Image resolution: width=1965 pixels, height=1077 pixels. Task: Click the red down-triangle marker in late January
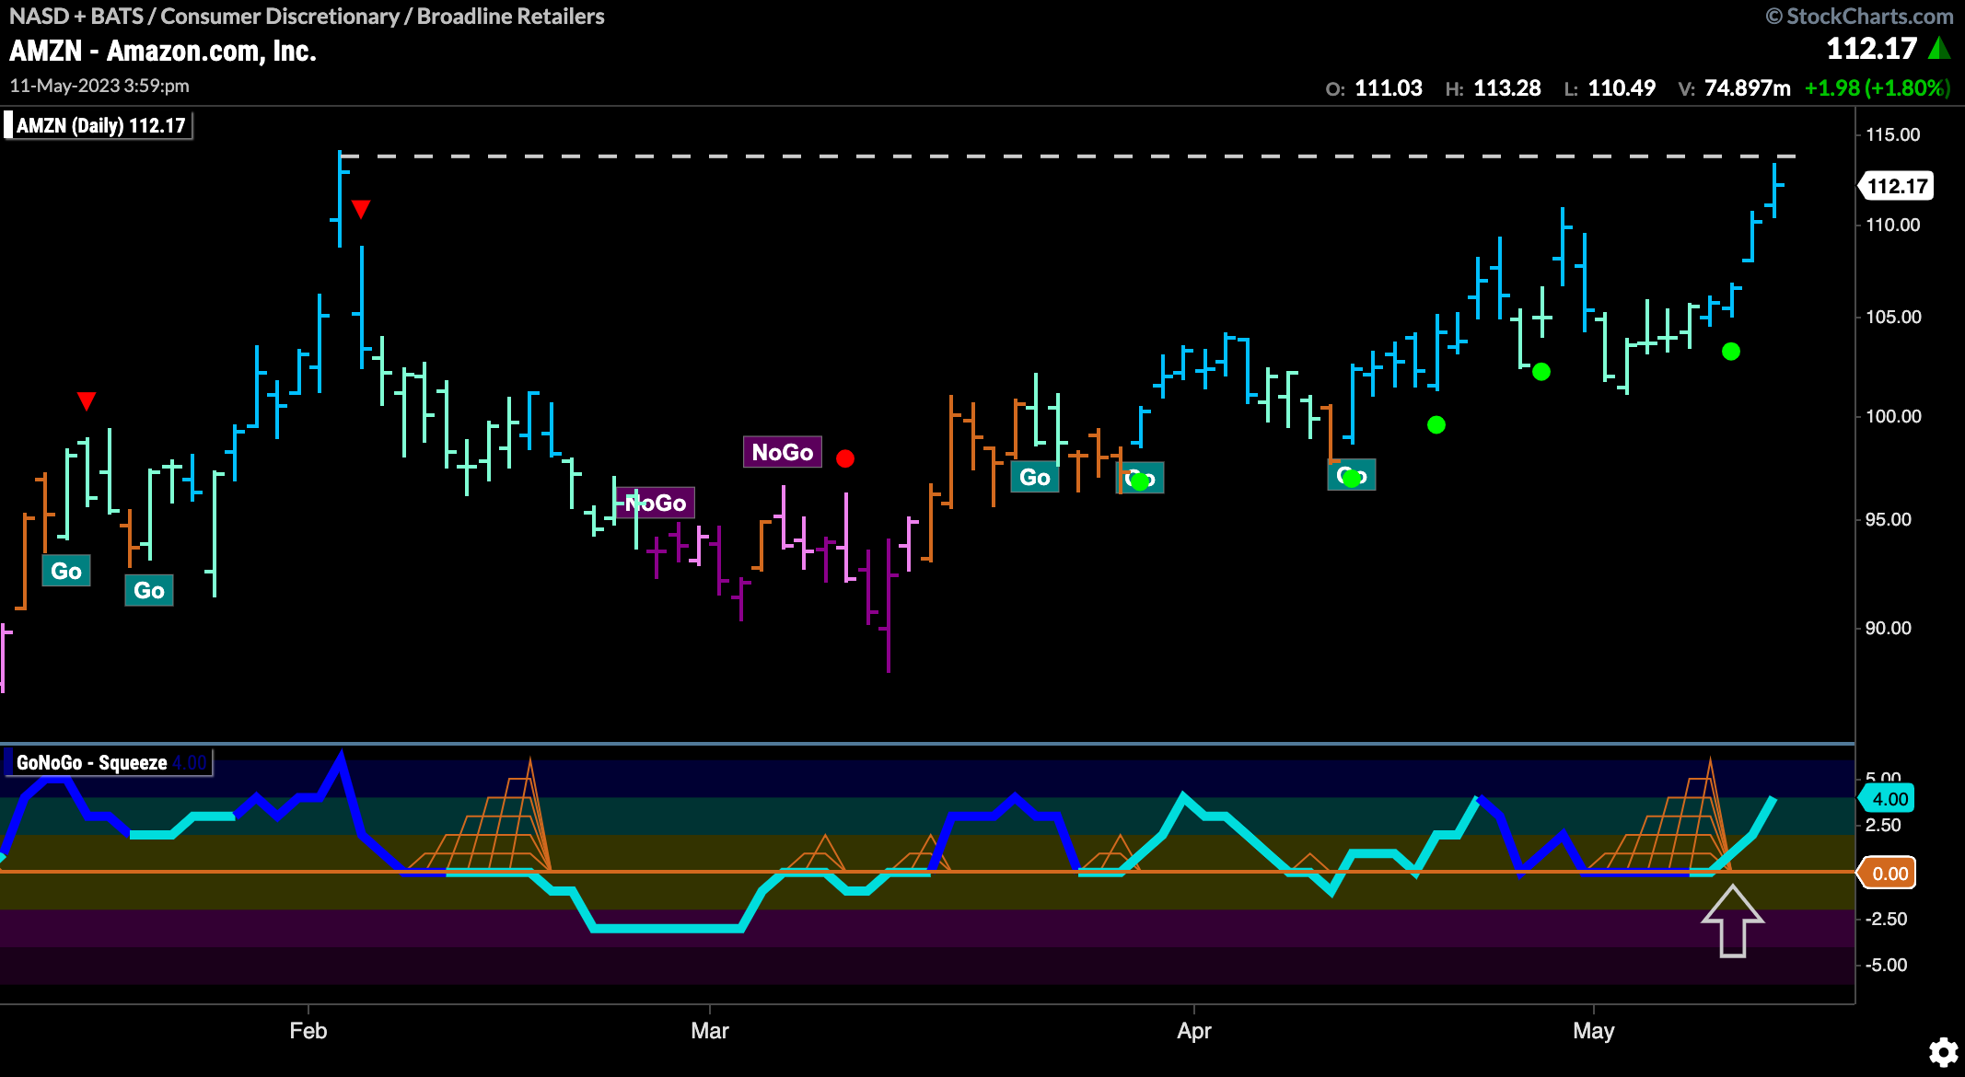(x=87, y=400)
